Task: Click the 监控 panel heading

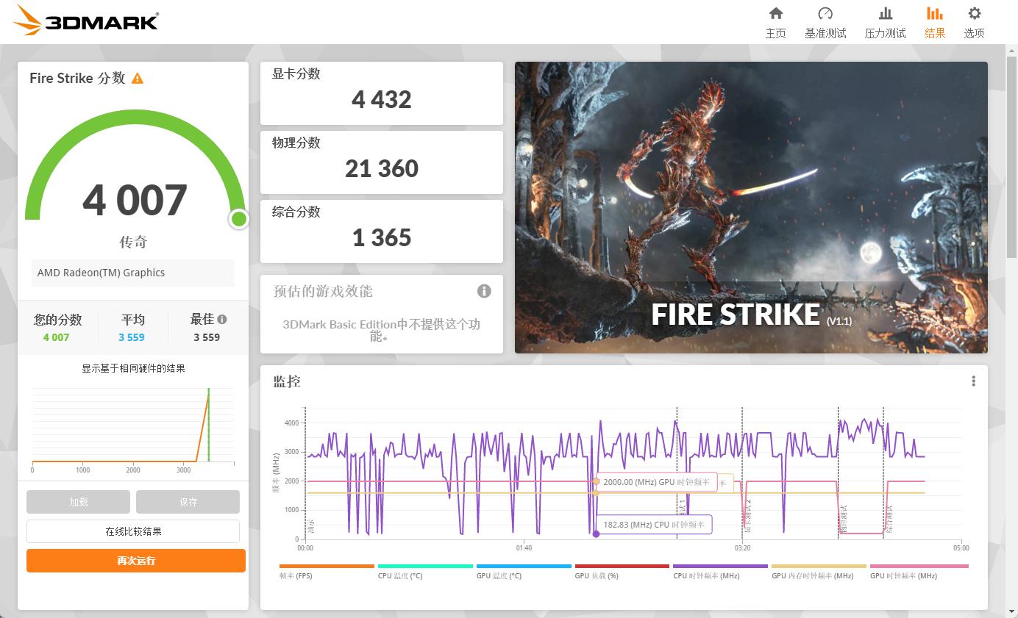Action: (x=287, y=381)
